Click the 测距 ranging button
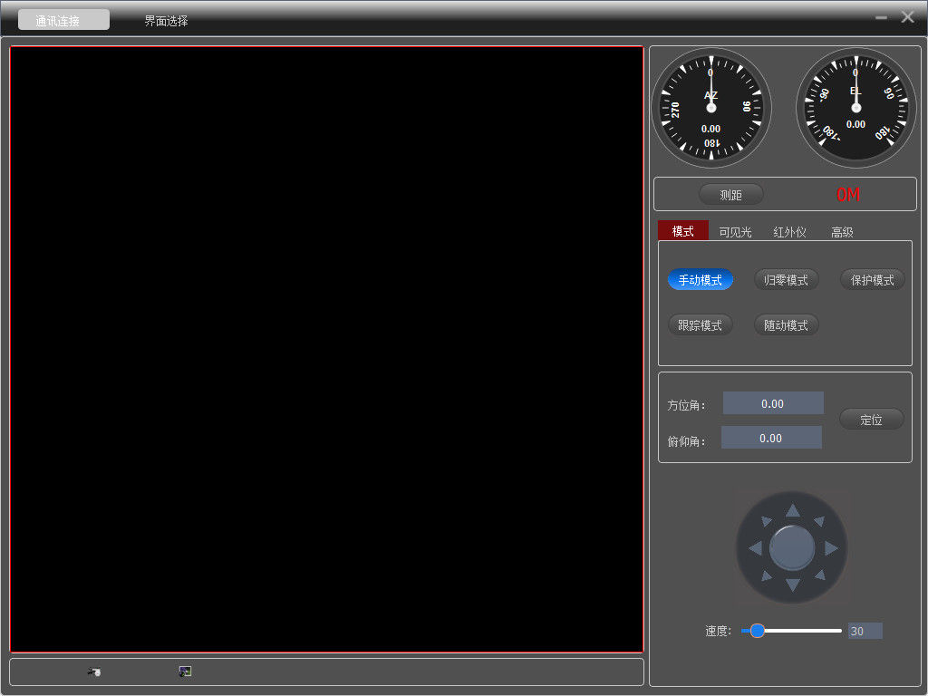 click(x=730, y=195)
